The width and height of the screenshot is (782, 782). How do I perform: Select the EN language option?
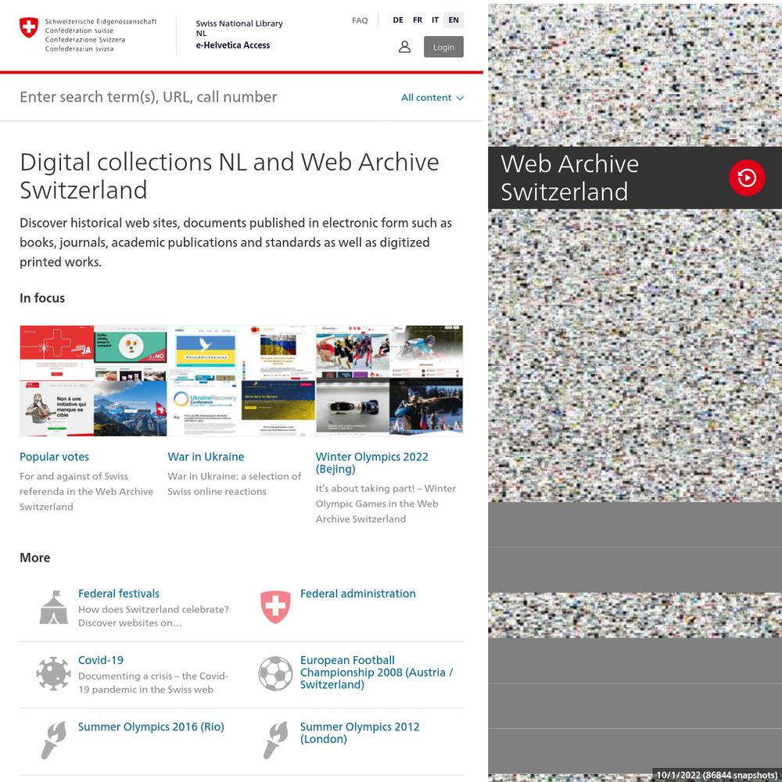(x=454, y=20)
